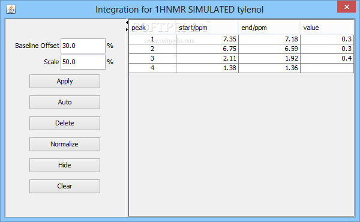Screen dimensions: 360x222
Task: Click the 0.3 value cell in peak 2 row
Action: point(327,49)
